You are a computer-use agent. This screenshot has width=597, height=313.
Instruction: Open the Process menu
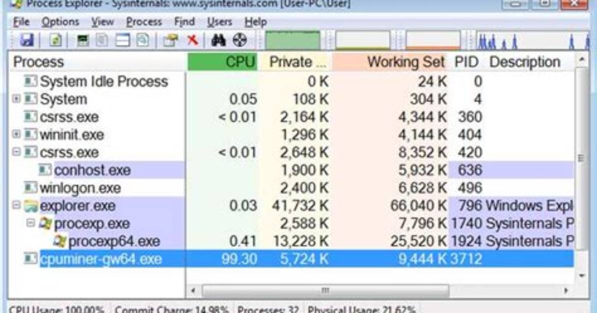(144, 22)
